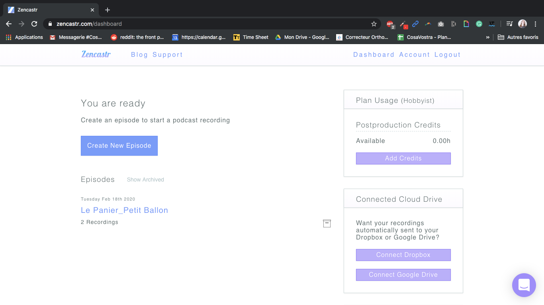544x305 pixels.
Task: Click the "Tuesday Feb 18th 2020" date
Action: [x=108, y=199]
